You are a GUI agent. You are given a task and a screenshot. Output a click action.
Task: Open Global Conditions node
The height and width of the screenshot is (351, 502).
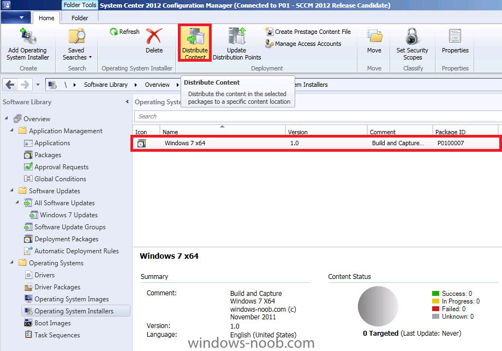coord(60,179)
